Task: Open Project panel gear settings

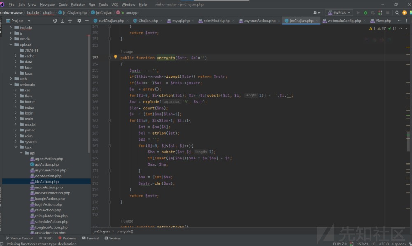Action: tap(79, 21)
